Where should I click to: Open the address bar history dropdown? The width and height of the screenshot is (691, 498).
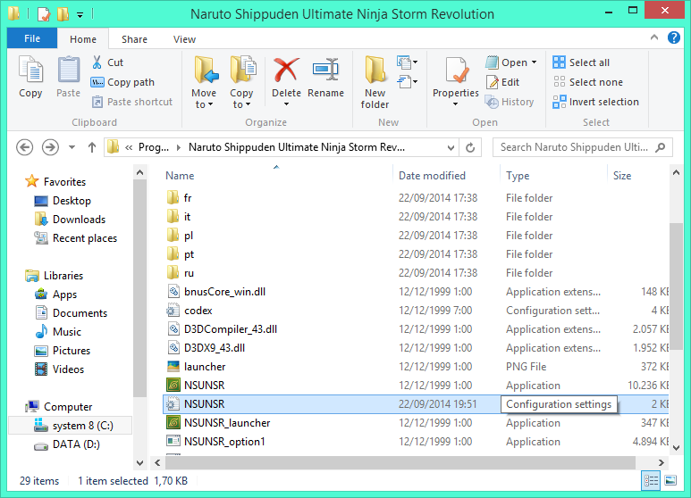click(x=451, y=148)
